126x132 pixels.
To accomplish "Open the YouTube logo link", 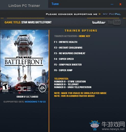I will click(x=114, y=22).
